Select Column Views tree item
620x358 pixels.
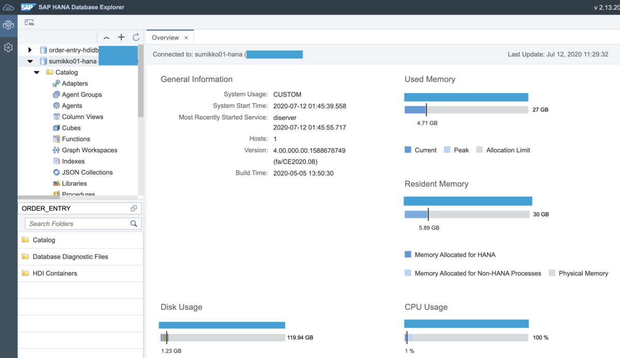click(83, 117)
